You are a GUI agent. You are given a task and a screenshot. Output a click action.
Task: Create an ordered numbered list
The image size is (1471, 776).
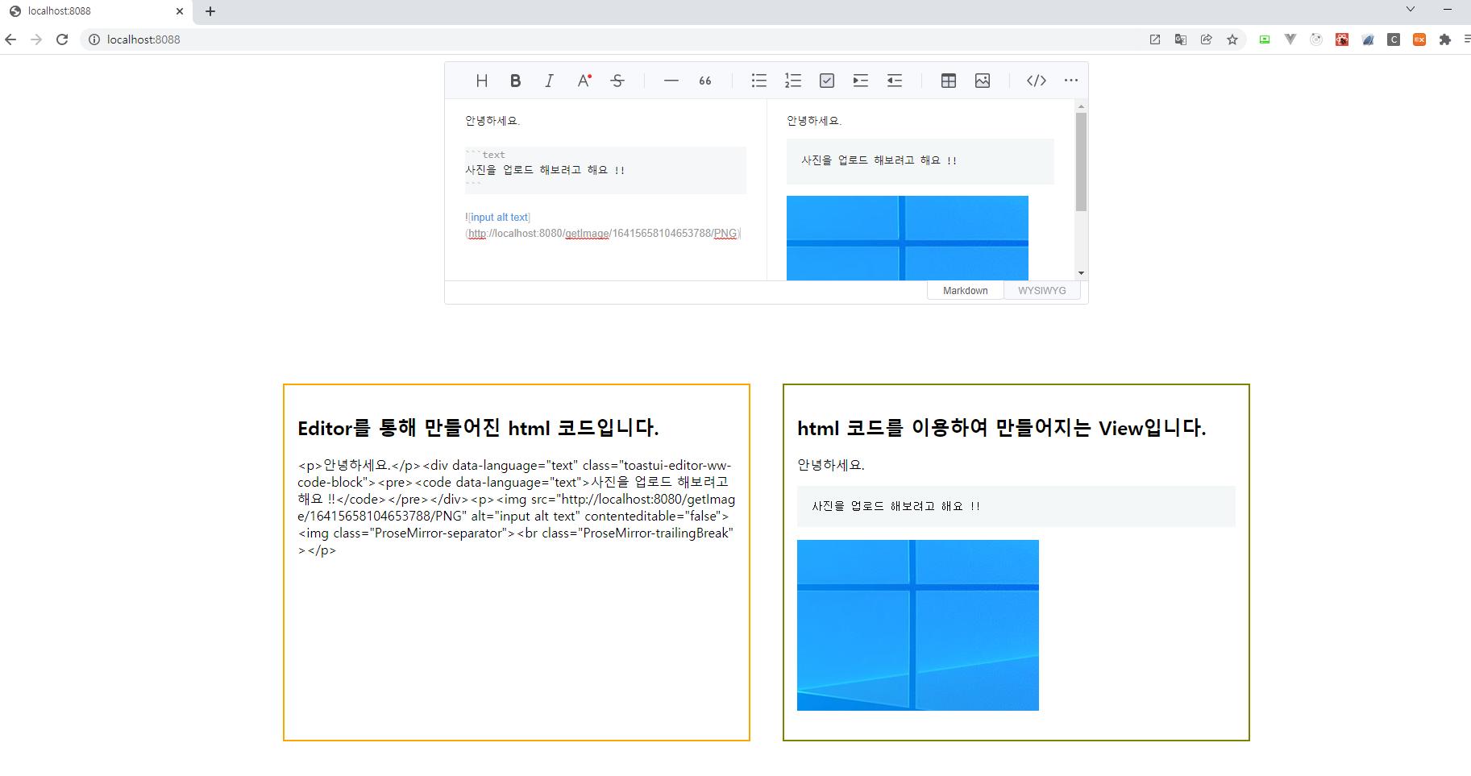click(x=793, y=81)
